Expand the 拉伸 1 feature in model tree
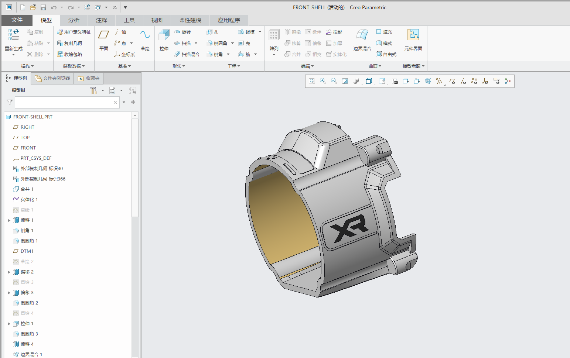 click(x=9, y=323)
